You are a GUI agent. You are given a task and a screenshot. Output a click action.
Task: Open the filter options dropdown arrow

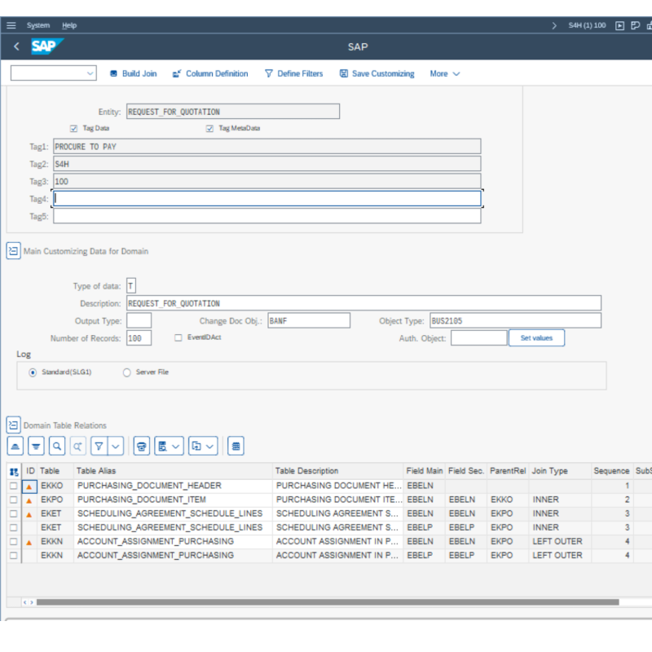(x=116, y=446)
